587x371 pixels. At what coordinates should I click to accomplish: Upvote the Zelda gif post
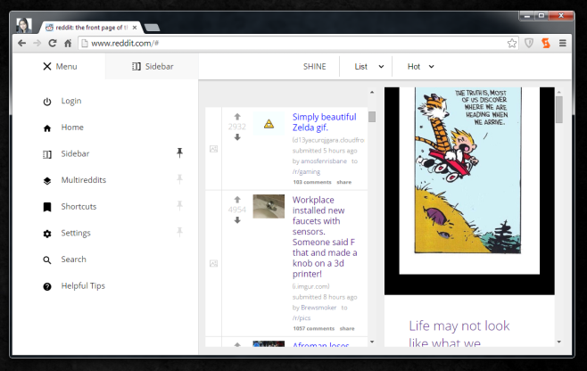point(237,117)
